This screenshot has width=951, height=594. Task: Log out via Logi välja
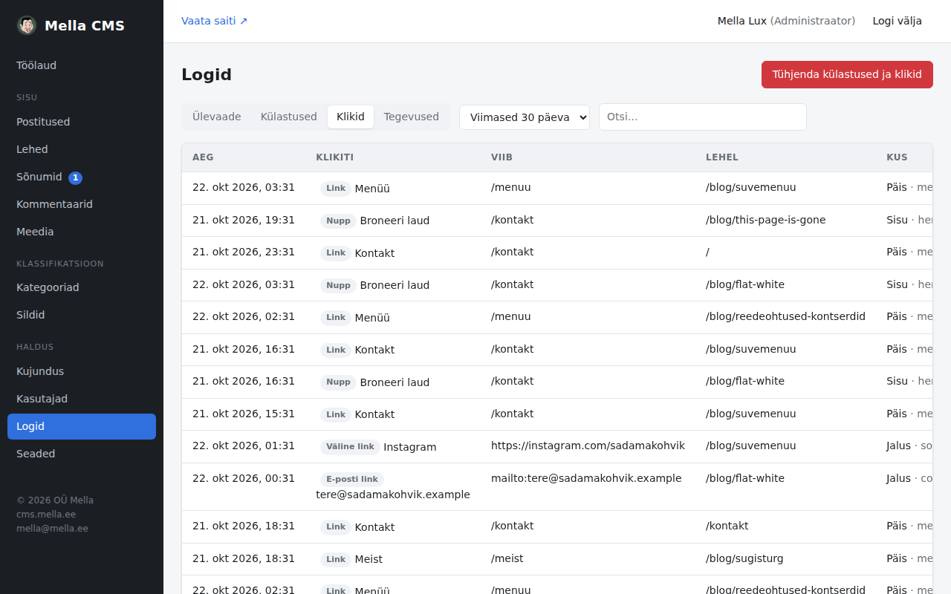[x=898, y=21]
